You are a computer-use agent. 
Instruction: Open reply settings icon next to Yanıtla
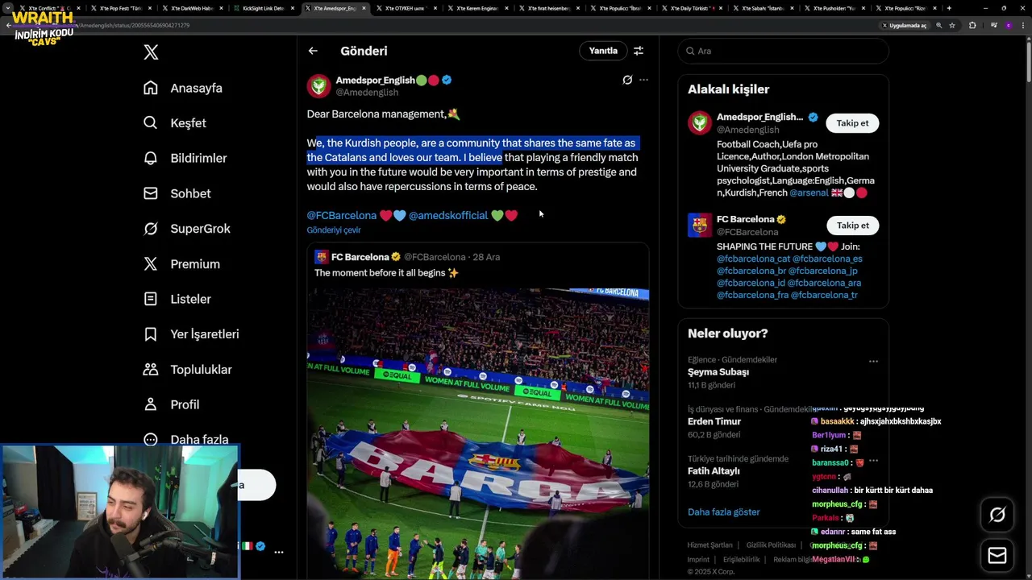click(x=639, y=51)
